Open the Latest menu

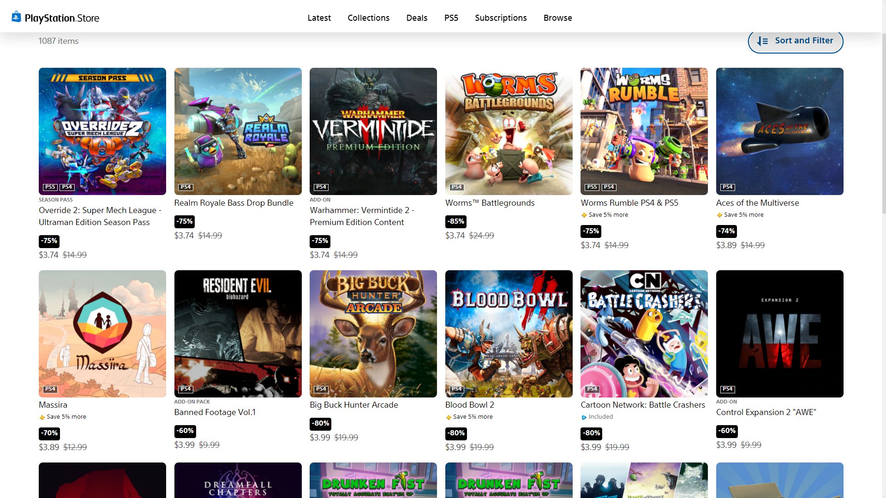point(319,18)
